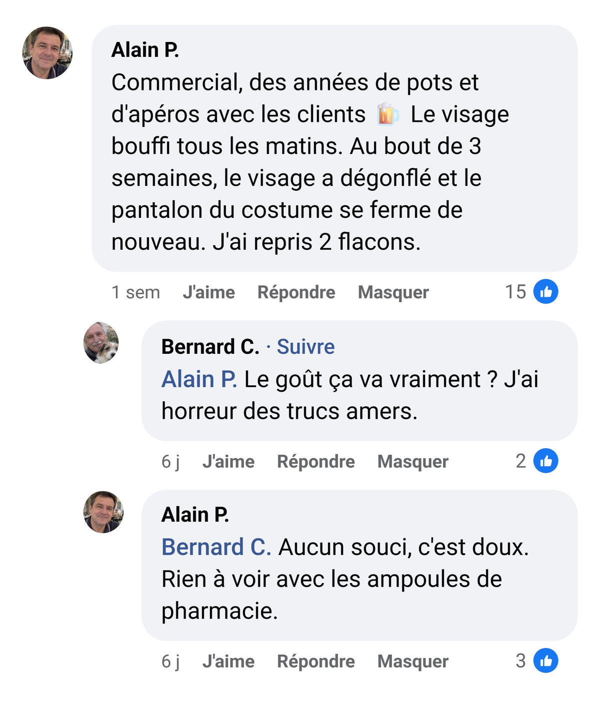This screenshot has width=600, height=709.
Task: Like Bernard C.'s reply using J'aime
Action: click(228, 462)
